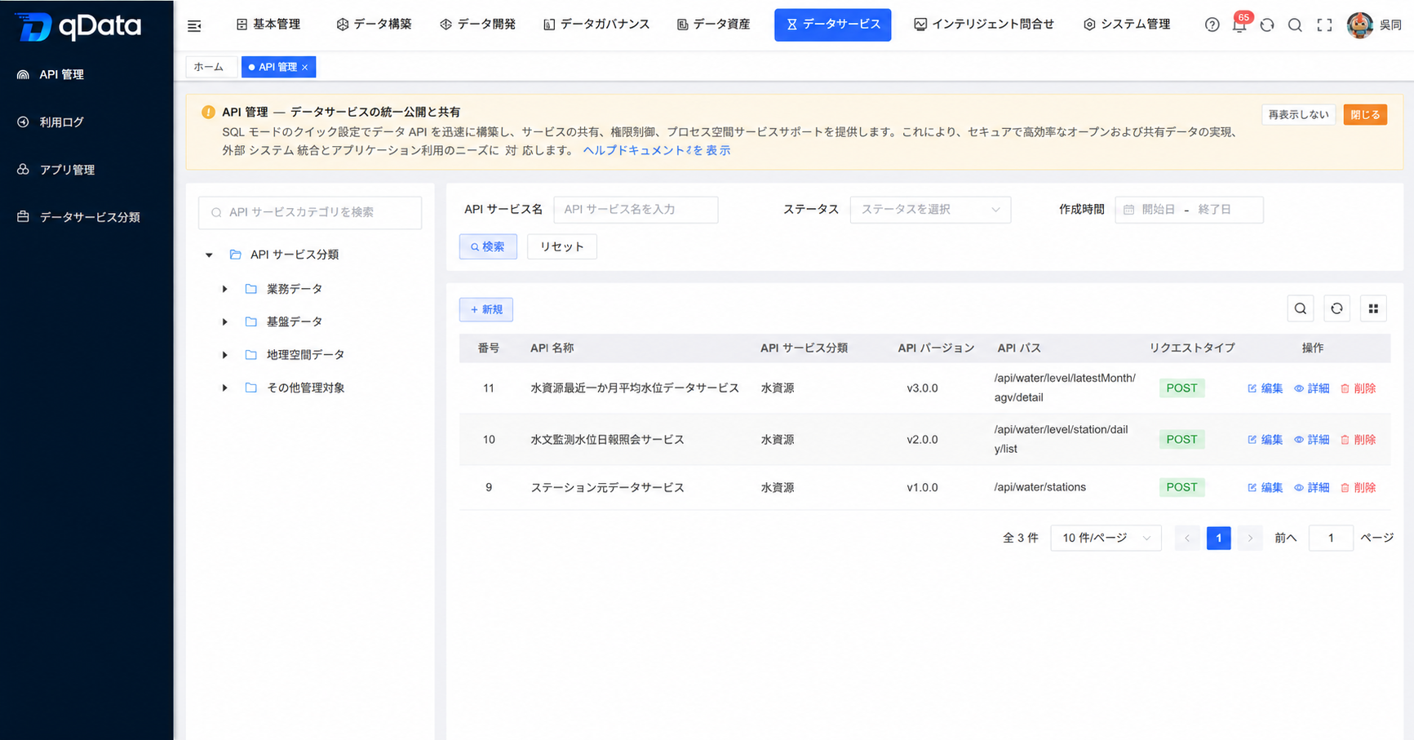Screen dimensions: 1414x740
Task: Click the 業務データ folder icon
Action: click(x=251, y=289)
